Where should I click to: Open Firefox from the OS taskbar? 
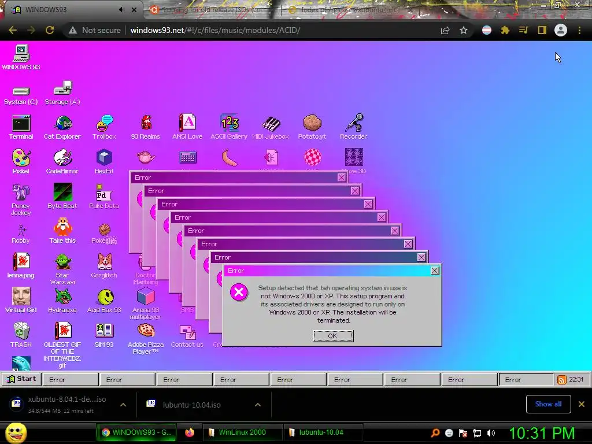coord(190,432)
